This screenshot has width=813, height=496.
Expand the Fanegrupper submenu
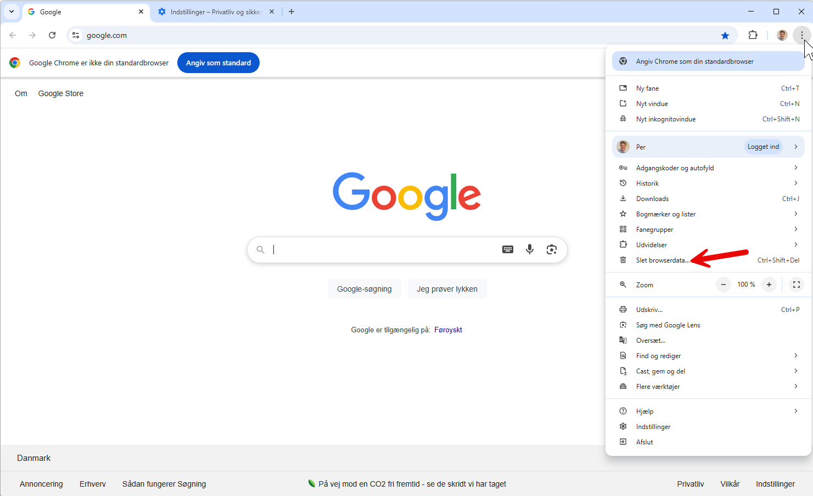[x=708, y=230]
